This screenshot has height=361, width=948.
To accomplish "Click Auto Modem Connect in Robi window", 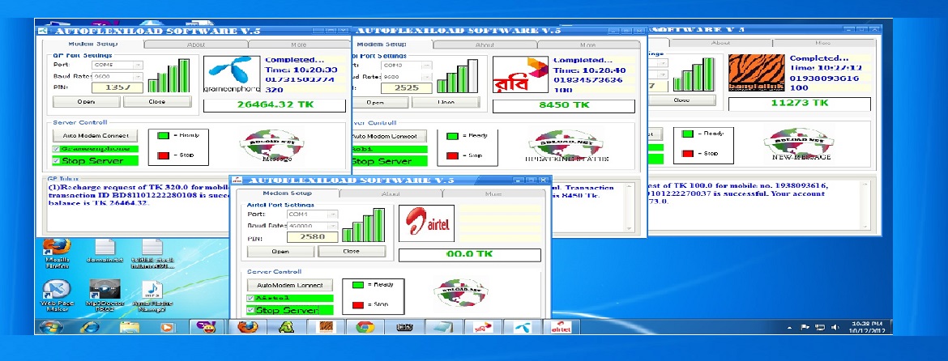I will click(389, 136).
